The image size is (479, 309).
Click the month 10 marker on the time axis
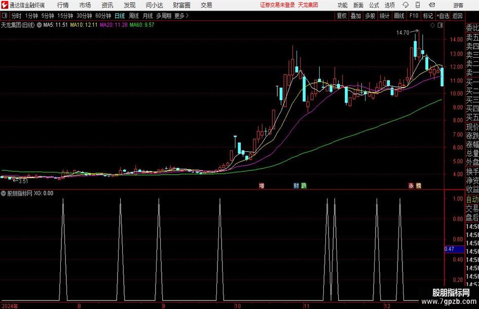click(x=237, y=306)
